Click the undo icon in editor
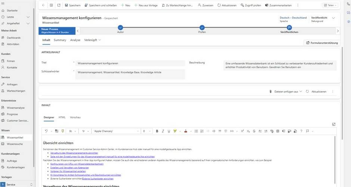Screen dimensions: 351x187 [x=46, y=131]
